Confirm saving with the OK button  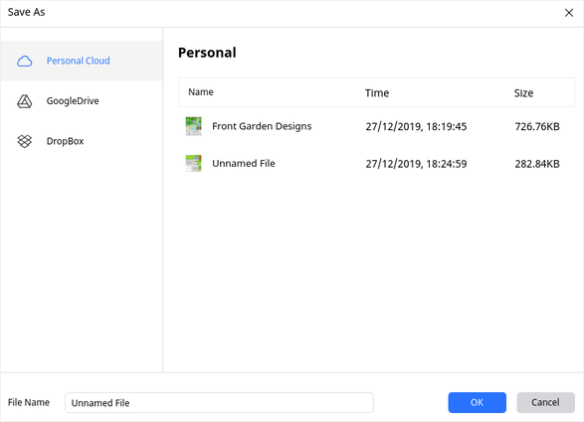(478, 403)
